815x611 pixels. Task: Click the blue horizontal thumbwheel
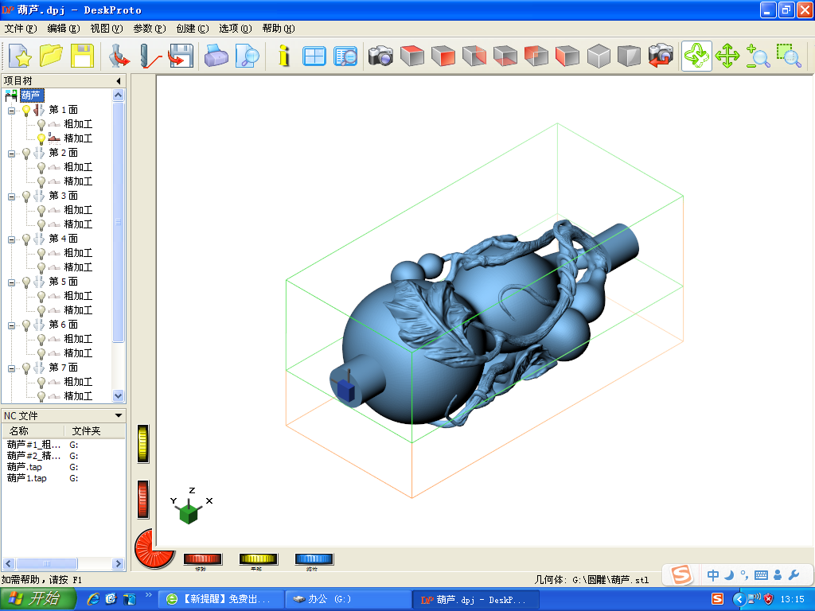(314, 559)
